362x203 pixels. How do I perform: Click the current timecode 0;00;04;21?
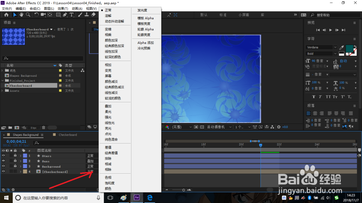click(16, 142)
